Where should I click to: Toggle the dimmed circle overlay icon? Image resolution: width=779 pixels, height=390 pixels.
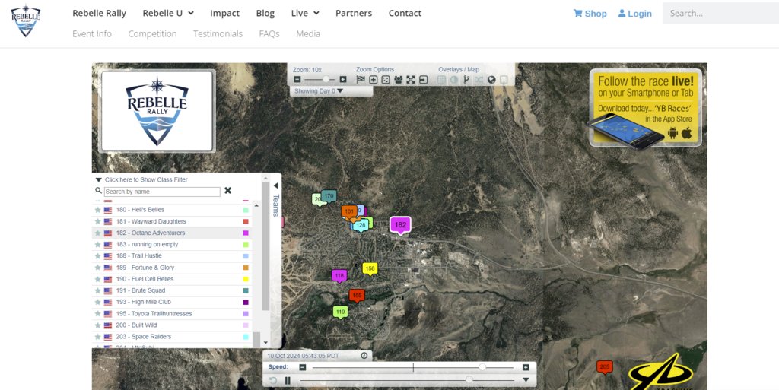point(453,79)
